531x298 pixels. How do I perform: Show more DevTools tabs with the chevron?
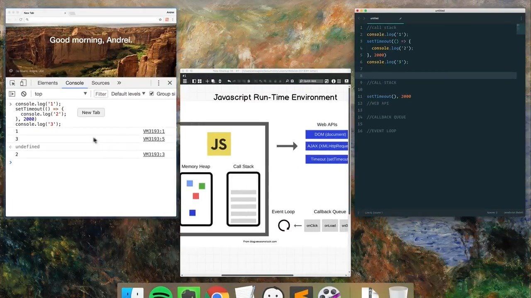pos(119,83)
